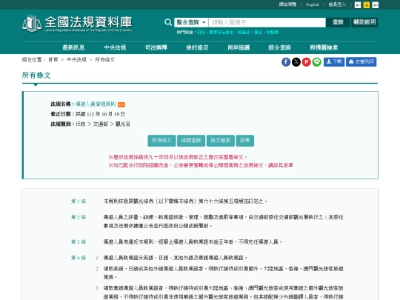The height and width of the screenshot is (300, 400).
Task: Switch to English site link
Action: click(x=313, y=4)
